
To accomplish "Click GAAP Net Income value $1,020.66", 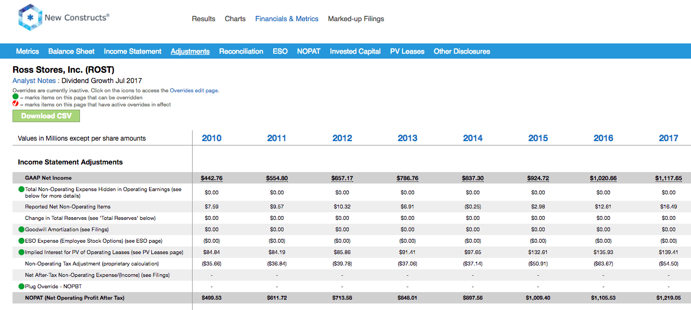I will (603, 178).
